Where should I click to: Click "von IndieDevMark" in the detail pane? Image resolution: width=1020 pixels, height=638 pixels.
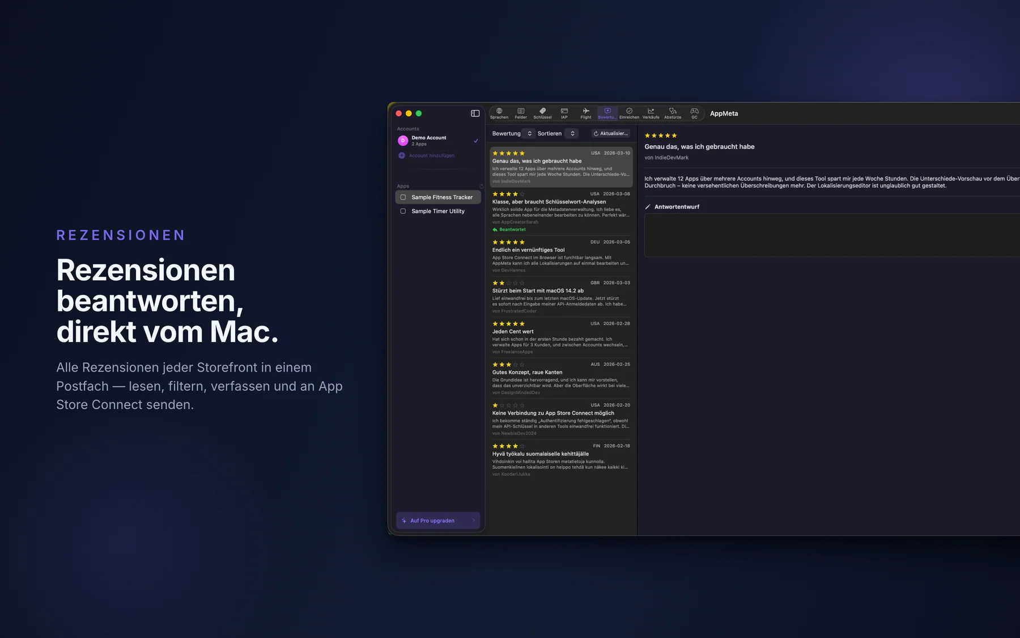(666, 158)
